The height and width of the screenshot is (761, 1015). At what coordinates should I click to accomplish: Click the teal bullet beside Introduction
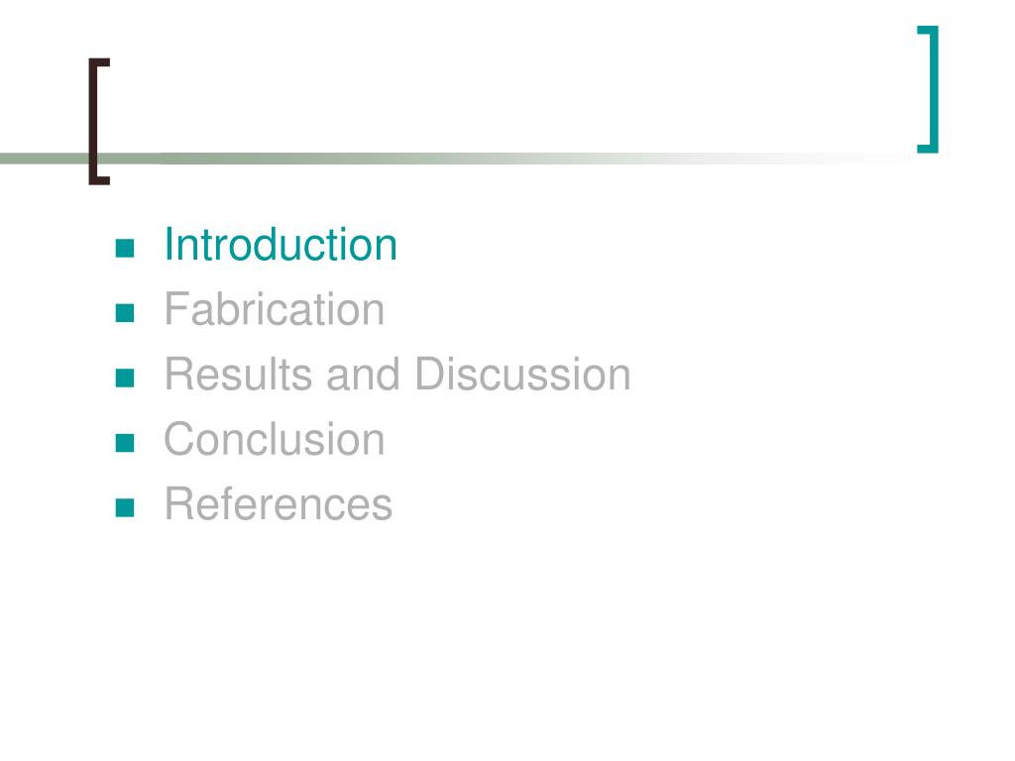pyautogui.click(x=125, y=249)
